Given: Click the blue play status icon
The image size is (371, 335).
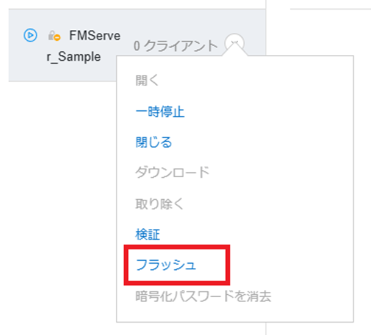Looking at the screenshot, I should click(30, 35).
